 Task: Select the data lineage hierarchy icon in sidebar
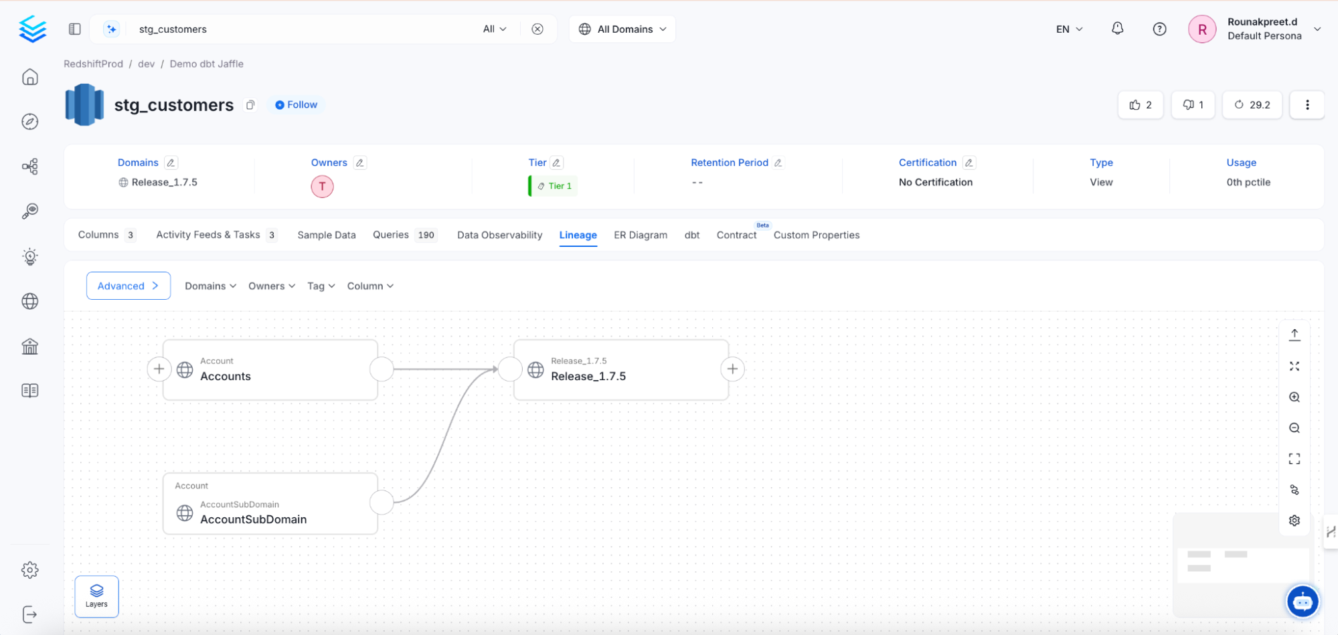tap(29, 166)
